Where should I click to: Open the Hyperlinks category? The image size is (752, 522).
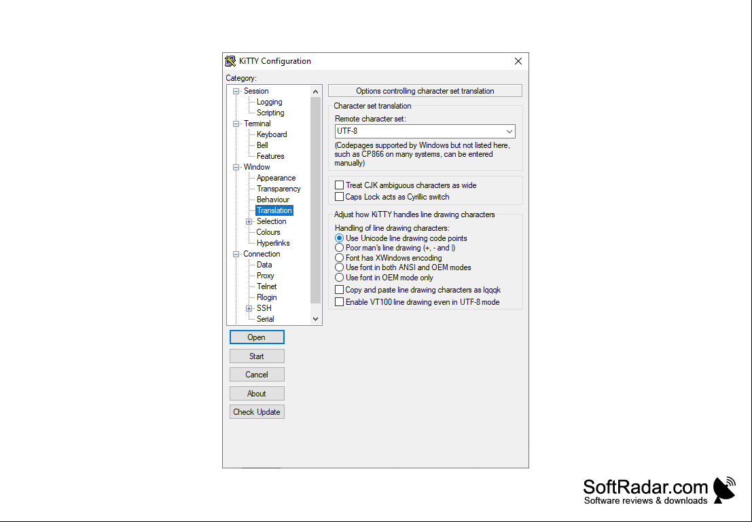click(x=273, y=243)
